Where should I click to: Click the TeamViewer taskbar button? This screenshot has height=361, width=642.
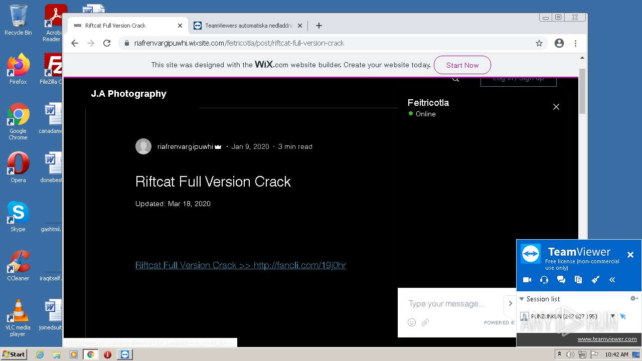(x=124, y=354)
